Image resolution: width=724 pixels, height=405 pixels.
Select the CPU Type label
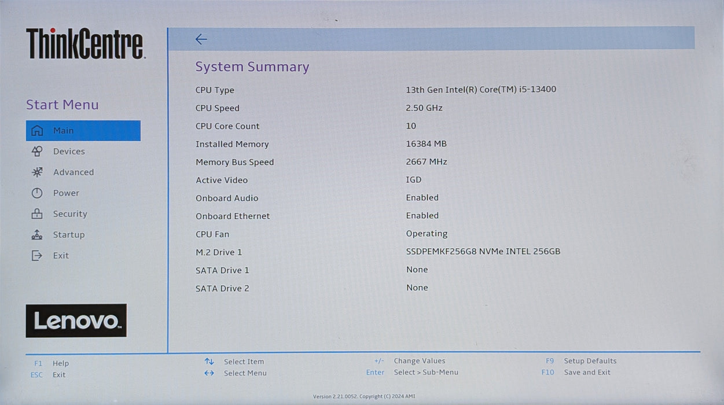pos(215,90)
